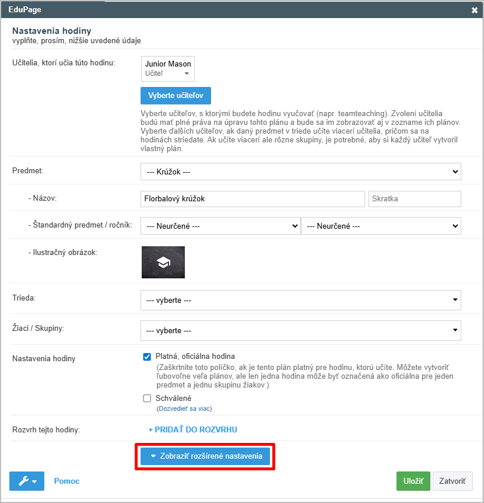The image size is (484, 503).
Task: Open the 'Pomoc' help link
Action: [66, 481]
